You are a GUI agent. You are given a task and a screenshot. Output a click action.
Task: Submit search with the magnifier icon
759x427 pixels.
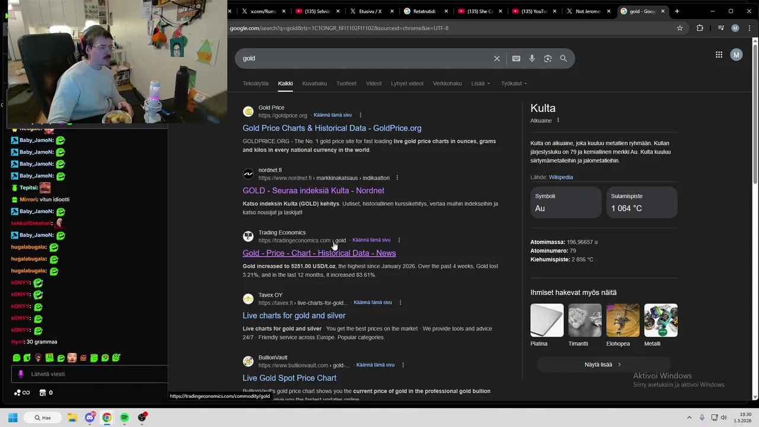tap(563, 58)
